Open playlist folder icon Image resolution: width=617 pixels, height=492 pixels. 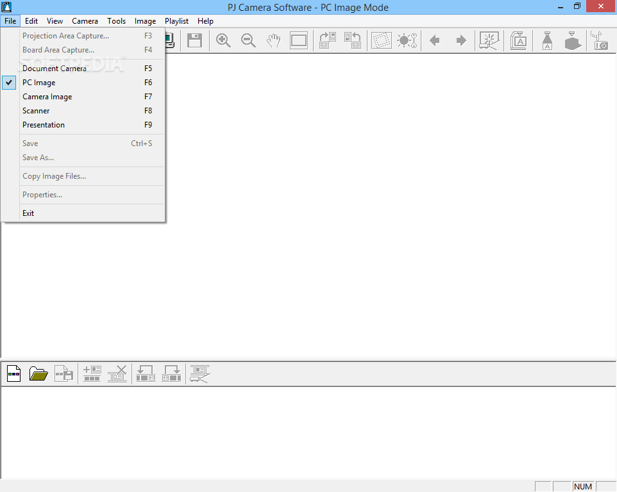click(x=38, y=373)
